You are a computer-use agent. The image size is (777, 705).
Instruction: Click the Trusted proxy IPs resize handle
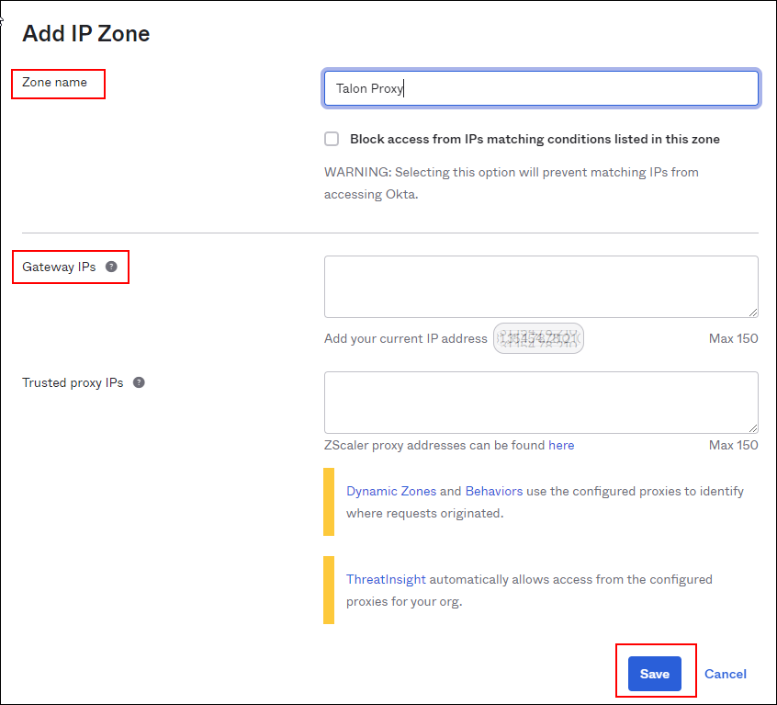point(753,427)
